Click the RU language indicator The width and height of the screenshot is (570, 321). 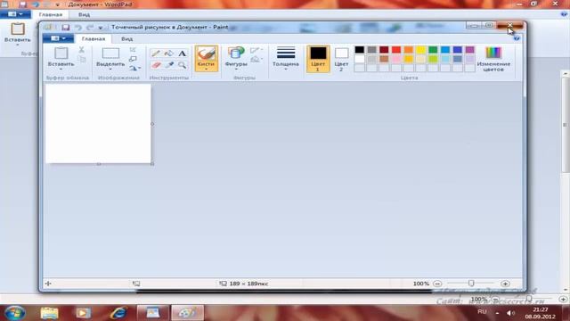click(482, 312)
